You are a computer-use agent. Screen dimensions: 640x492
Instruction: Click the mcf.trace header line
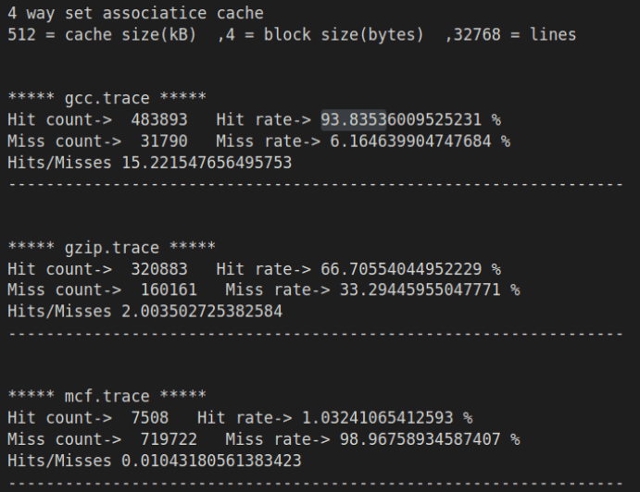click(x=107, y=396)
